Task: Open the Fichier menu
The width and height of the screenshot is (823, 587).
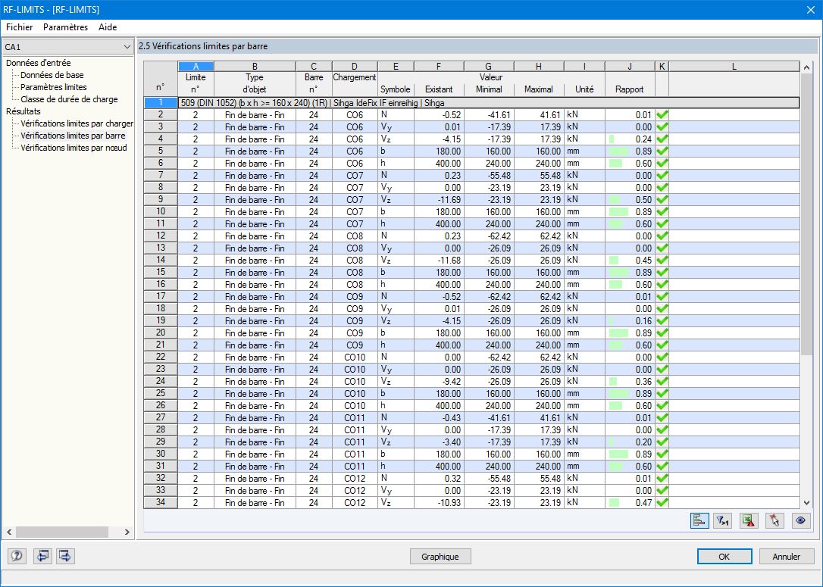Action: (x=20, y=27)
